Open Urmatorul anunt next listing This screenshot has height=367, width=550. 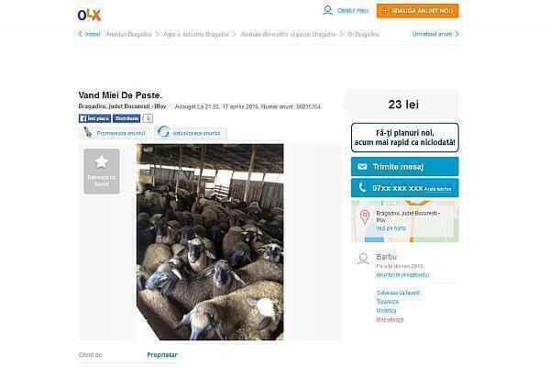[435, 34]
